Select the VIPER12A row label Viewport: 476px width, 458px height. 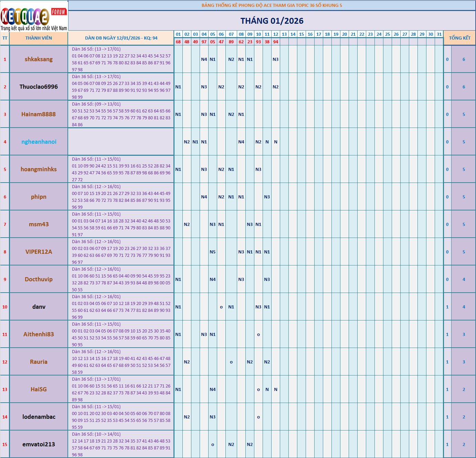(x=38, y=252)
